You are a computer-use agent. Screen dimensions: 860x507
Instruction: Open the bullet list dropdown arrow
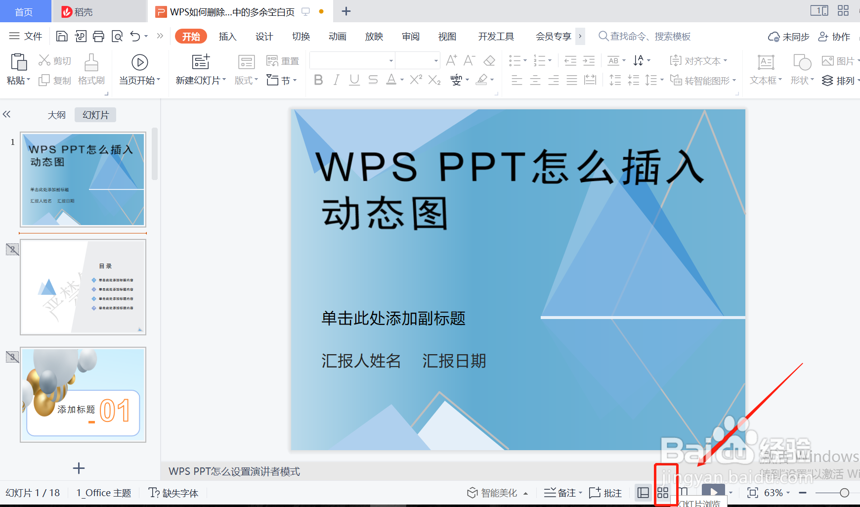[x=525, y=61]
